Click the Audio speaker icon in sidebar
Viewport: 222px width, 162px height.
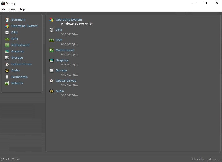tap(7, 70)
